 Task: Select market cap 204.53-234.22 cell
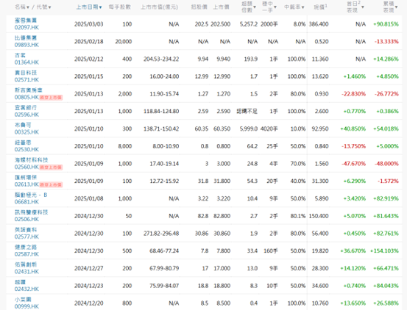click(x=161, y=59)
